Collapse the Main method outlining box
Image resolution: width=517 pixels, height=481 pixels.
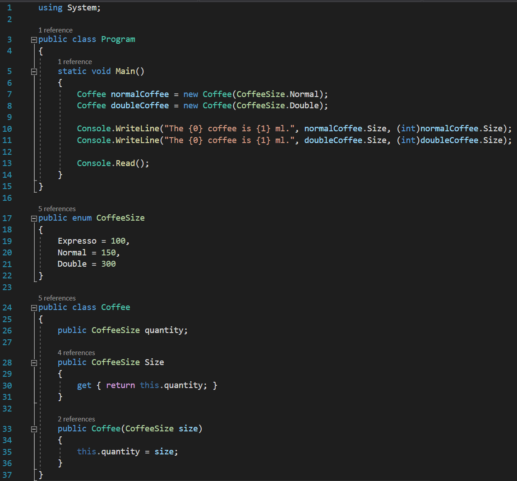pos(34,72)
